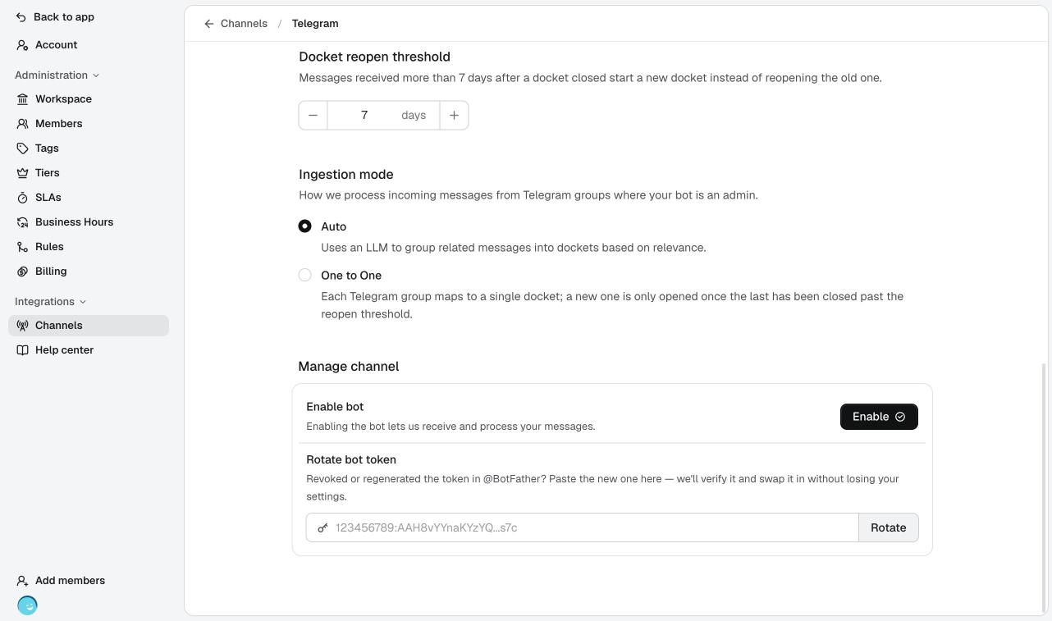Focus the bot token input field
Screen dimensions: 1052x621
(583, 527)
